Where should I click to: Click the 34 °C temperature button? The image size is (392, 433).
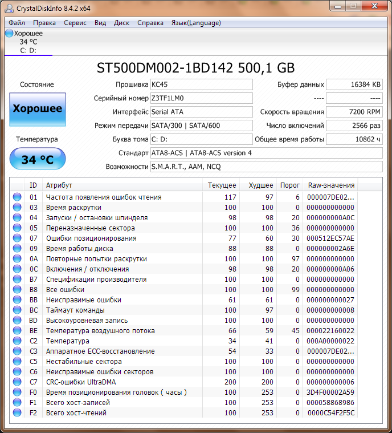[x=38, y=159]
